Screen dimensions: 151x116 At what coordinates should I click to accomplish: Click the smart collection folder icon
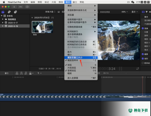(x=6, y=19)
